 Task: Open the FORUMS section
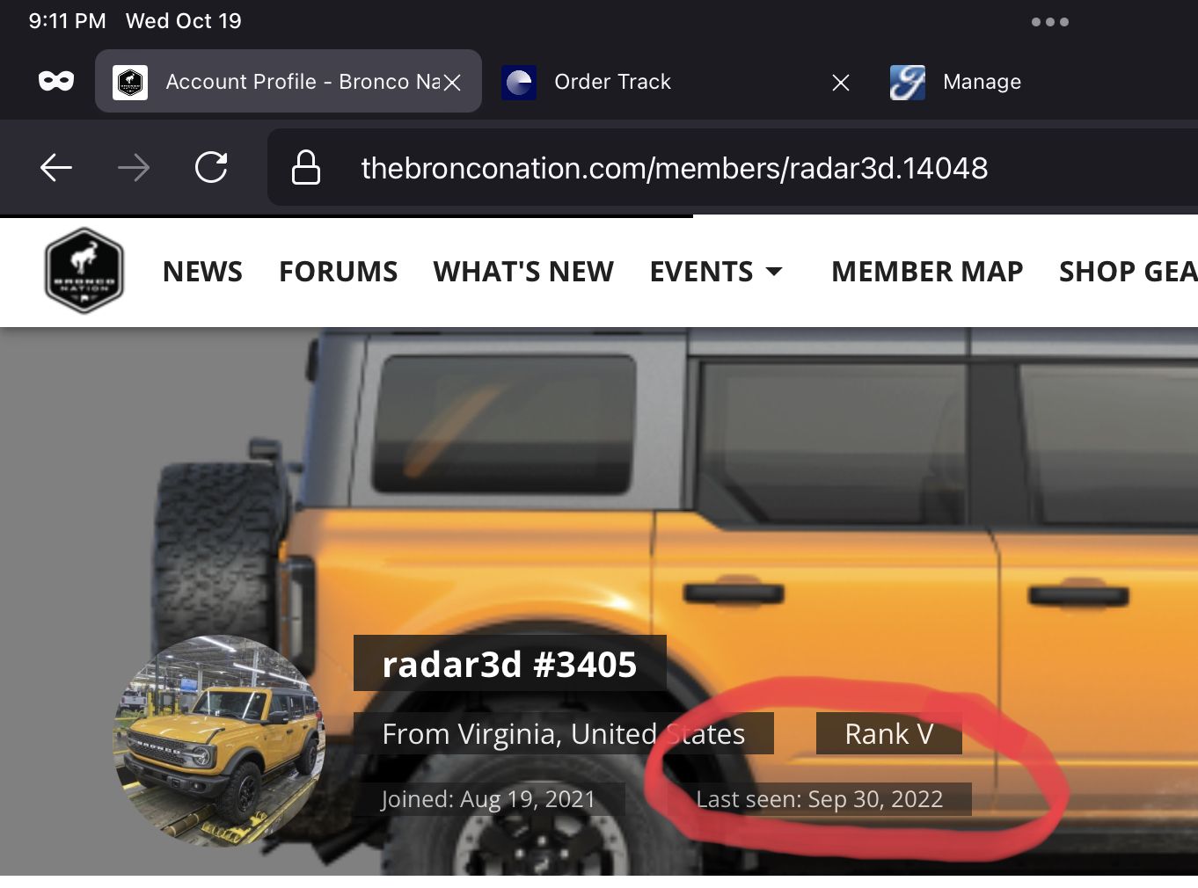pyautogui.click(x=338, y=272)
